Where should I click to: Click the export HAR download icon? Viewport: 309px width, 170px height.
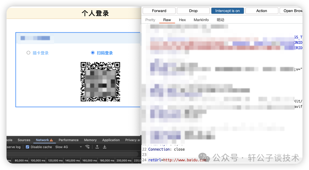[x=105, y=147]
